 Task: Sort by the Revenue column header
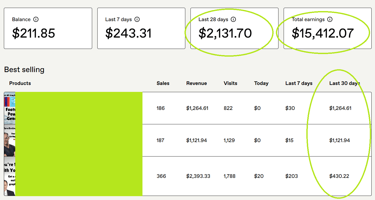point(196,83)
